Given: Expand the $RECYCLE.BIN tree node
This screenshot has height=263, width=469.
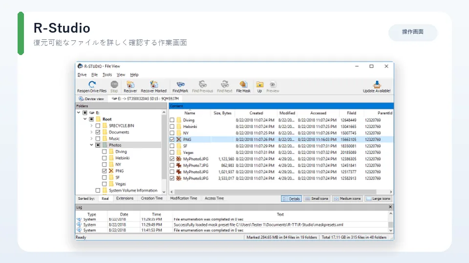Looking at the screenshot, I should click(x=91, y=126).
